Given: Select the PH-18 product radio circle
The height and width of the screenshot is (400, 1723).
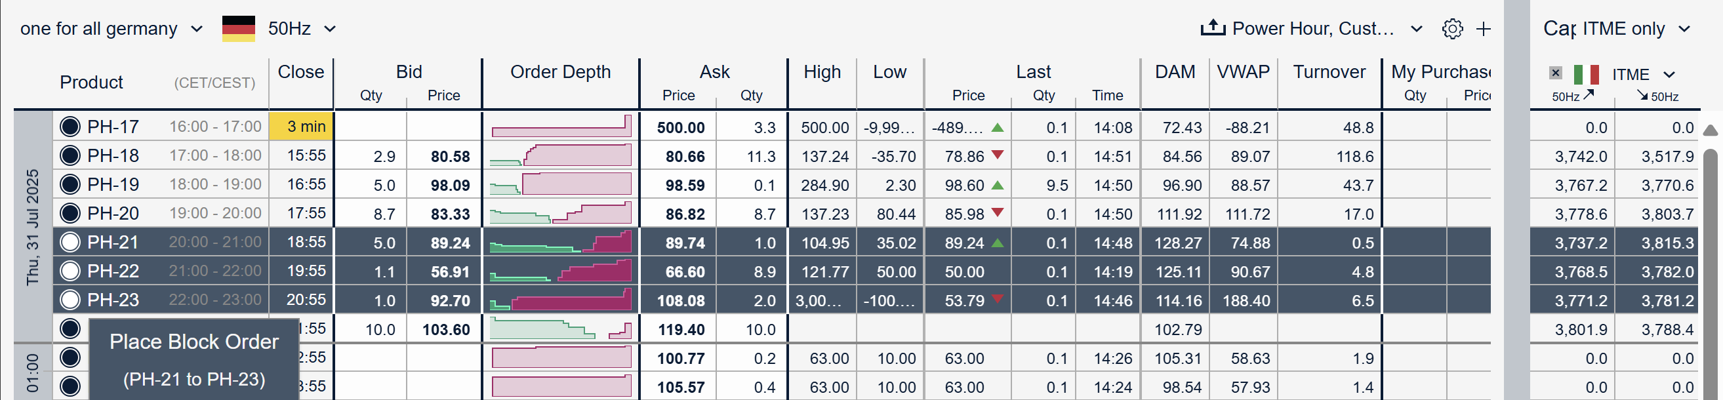Looking at the screenshot, I should [x=70, y=155].
